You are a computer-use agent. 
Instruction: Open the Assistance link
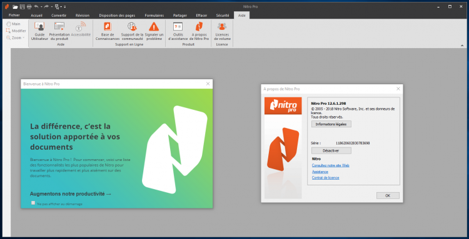coord(320,172)
